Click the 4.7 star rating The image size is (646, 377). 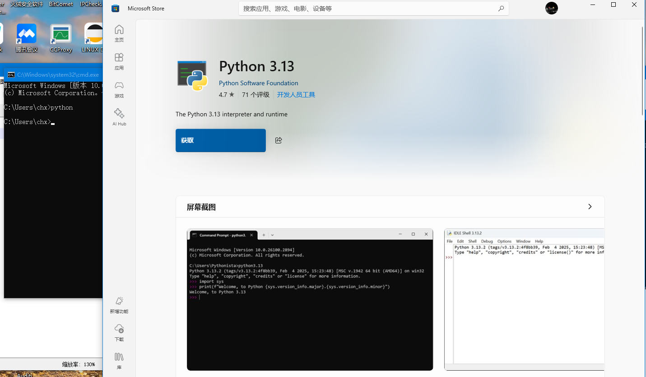(x=227, y=95)
